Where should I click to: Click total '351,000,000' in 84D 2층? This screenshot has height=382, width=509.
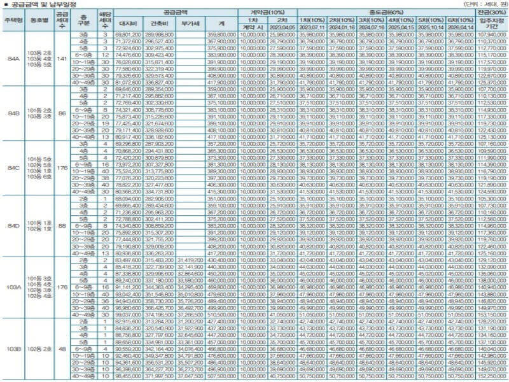[221, 199]
